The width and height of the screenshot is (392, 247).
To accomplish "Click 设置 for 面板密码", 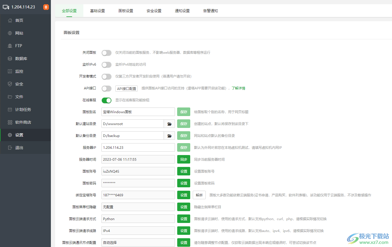I will (x=184, y=183).
